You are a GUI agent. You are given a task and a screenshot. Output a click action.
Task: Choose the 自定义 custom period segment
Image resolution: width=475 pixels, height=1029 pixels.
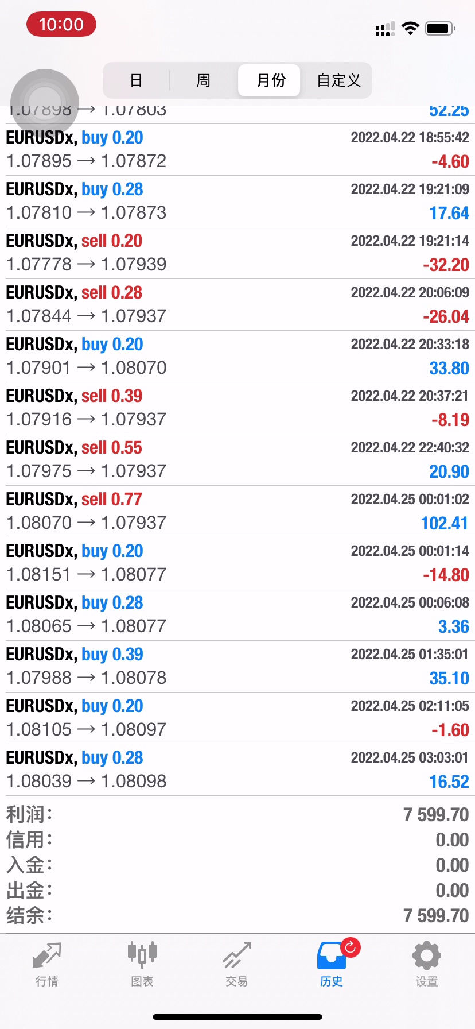coord(338,80)
